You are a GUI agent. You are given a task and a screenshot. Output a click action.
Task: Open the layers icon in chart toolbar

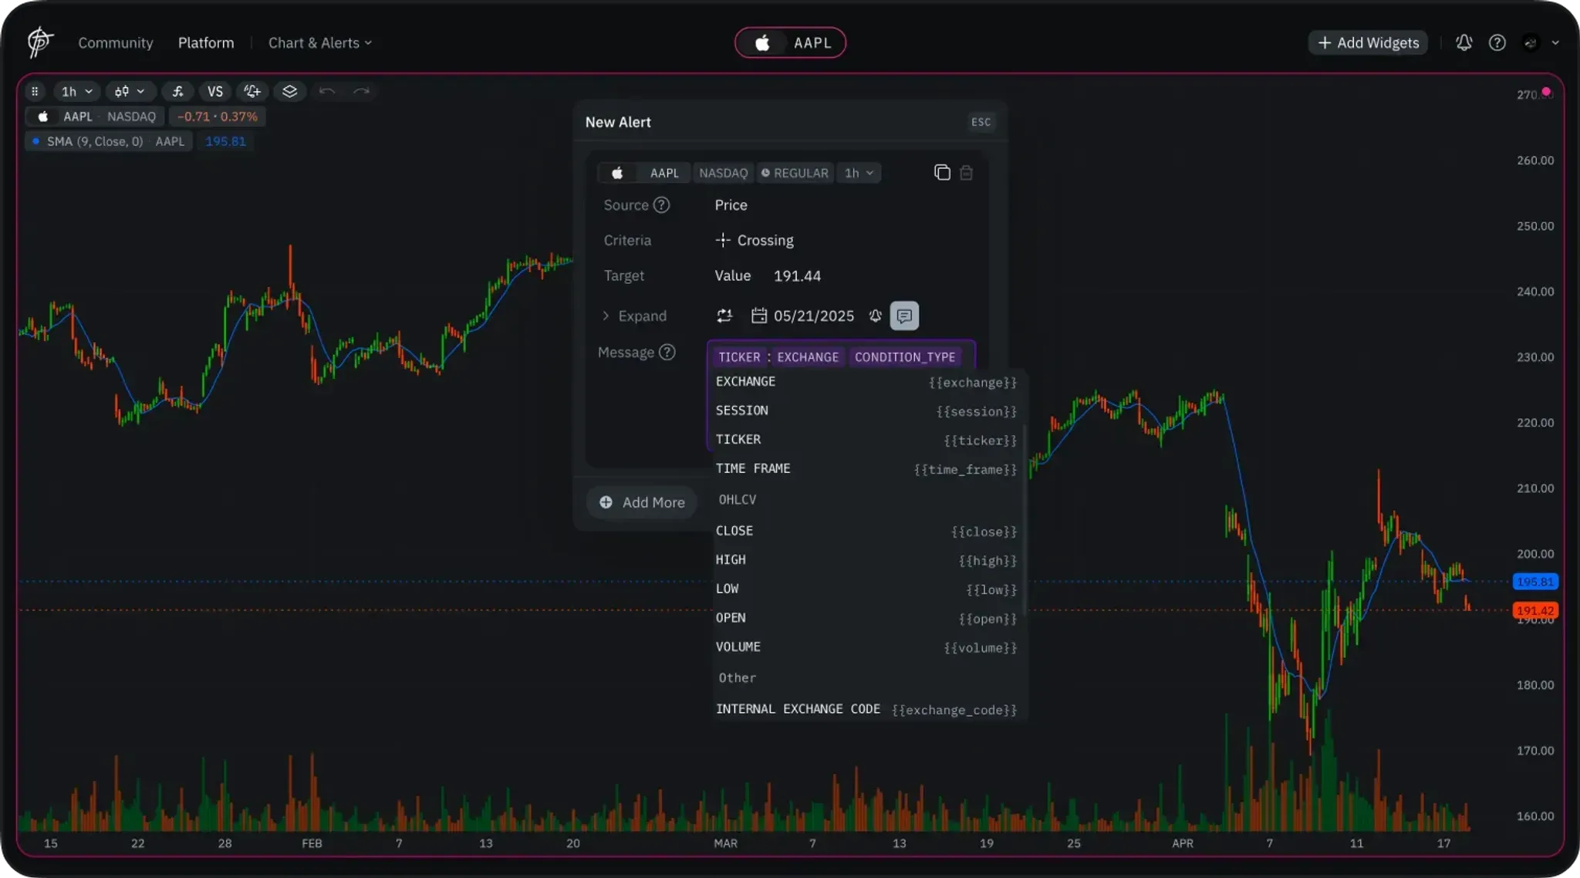(x=289, y=91)
